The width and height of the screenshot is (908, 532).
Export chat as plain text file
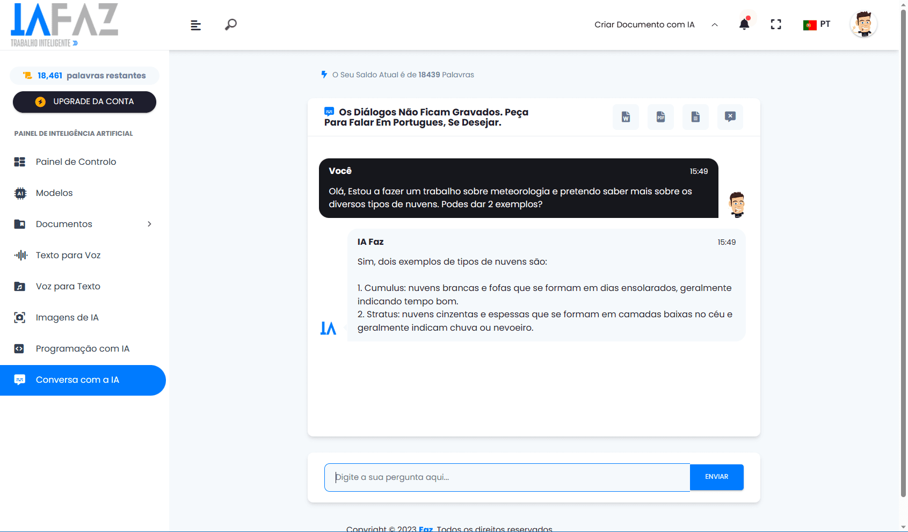tap(695, 117)
